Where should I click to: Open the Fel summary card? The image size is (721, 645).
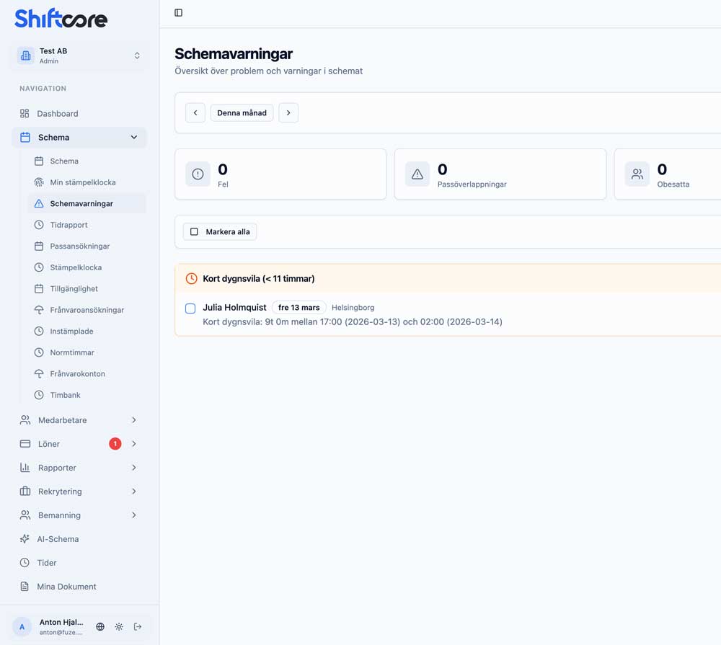tap(280, 174)
